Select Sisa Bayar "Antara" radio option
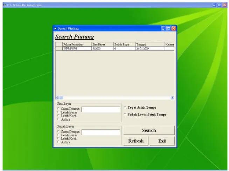Viewport: 229px width, 171px height. (58, 119)
